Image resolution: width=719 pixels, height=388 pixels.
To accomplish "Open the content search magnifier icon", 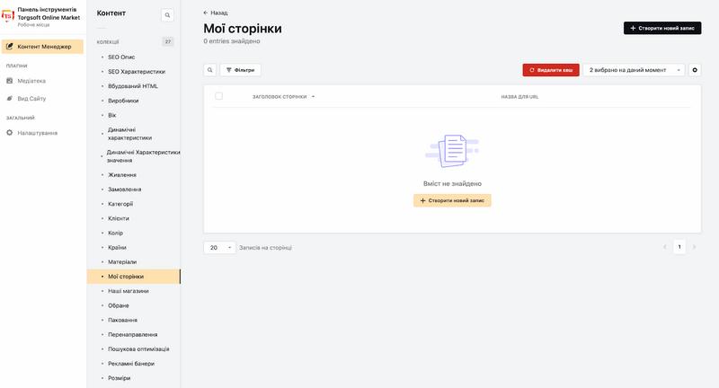I will pos(167,15).
